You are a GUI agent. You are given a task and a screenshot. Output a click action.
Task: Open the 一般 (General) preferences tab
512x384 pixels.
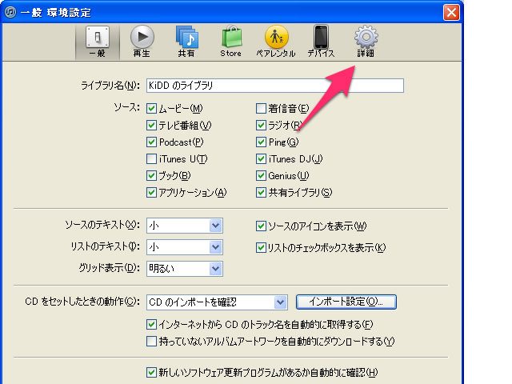(98, 42)
